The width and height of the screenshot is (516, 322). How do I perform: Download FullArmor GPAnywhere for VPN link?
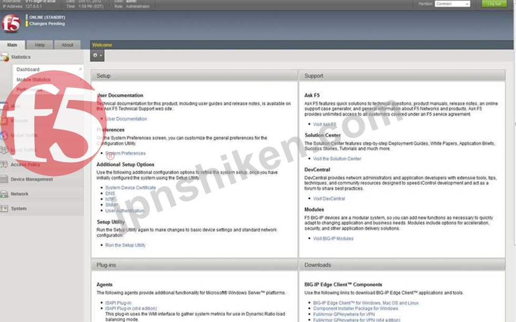coord(344,314)
